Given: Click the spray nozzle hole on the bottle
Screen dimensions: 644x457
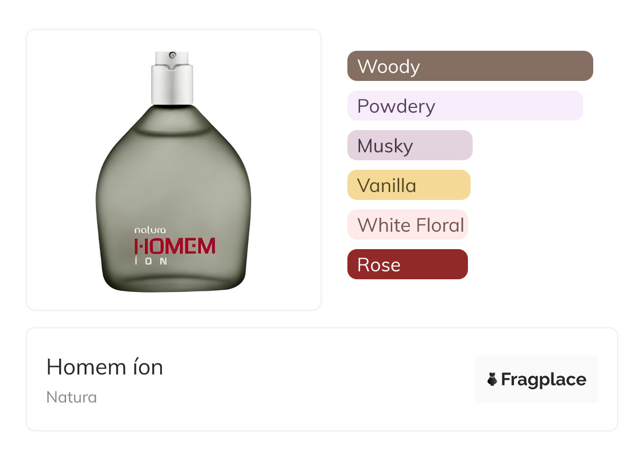Looking at the screenshot, I should tap(172, 55).
